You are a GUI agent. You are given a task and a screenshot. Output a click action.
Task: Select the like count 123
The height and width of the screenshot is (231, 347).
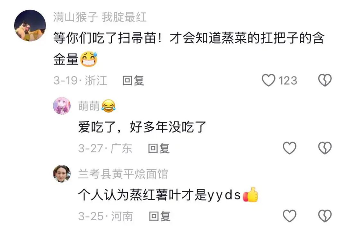coord(287,80)
